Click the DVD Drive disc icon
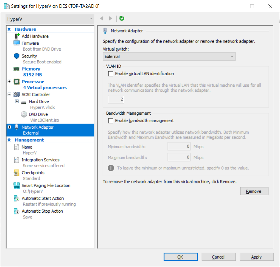 tap(24, 114)
